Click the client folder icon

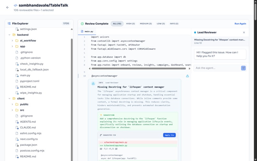point(14,99)
